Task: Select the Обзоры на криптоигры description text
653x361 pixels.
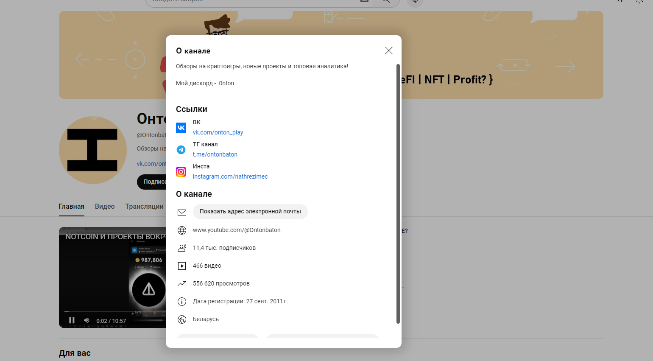Action: (262, 66)
